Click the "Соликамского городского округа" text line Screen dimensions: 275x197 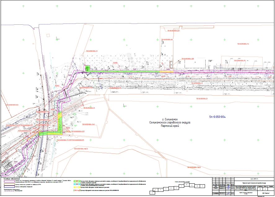170,122
